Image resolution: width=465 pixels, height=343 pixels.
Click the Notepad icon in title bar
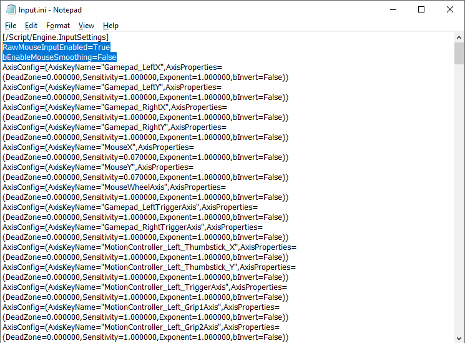click(x=9, y=9)
